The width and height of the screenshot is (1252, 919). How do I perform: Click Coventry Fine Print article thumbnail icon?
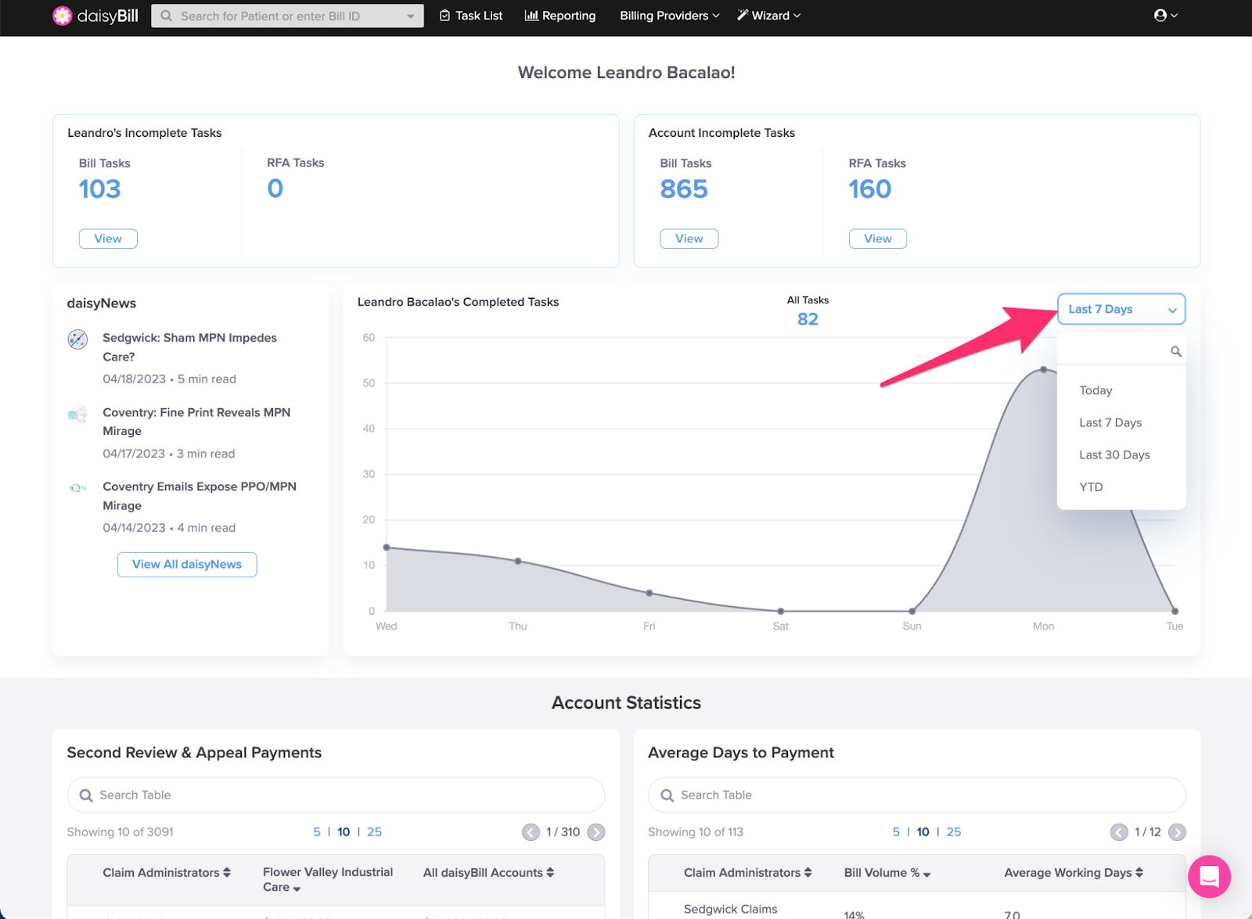77,415
